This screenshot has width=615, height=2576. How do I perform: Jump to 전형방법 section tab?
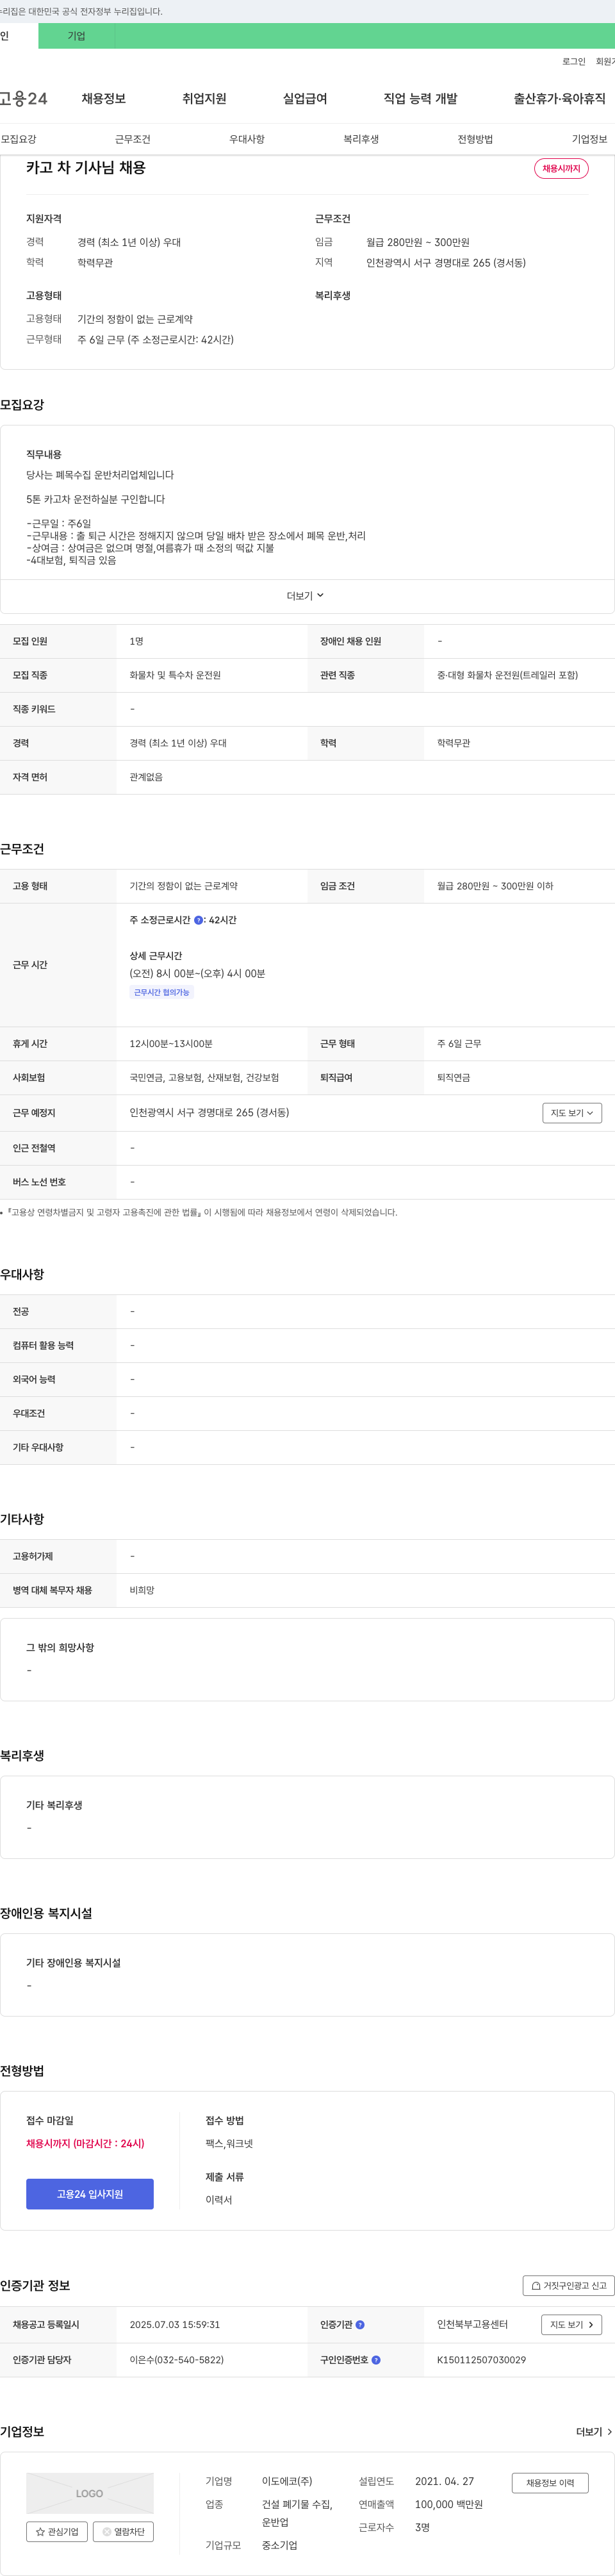(x=475, y=139)
